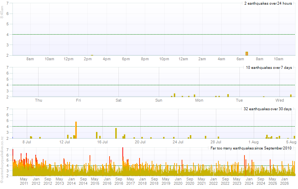Click the '32 earthquakes over 30 days' title
This screenshot has height=189, width=298.
268,109
